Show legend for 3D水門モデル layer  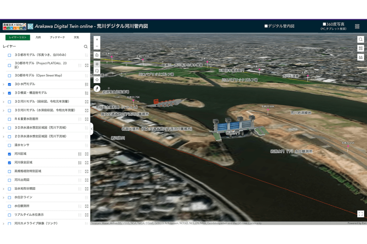(87, 84)
